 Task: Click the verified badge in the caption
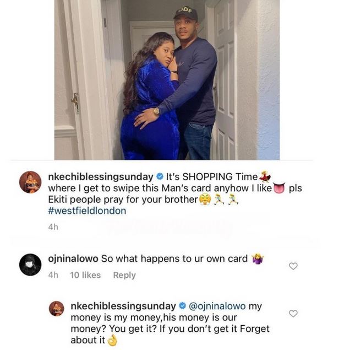[161, 177]
